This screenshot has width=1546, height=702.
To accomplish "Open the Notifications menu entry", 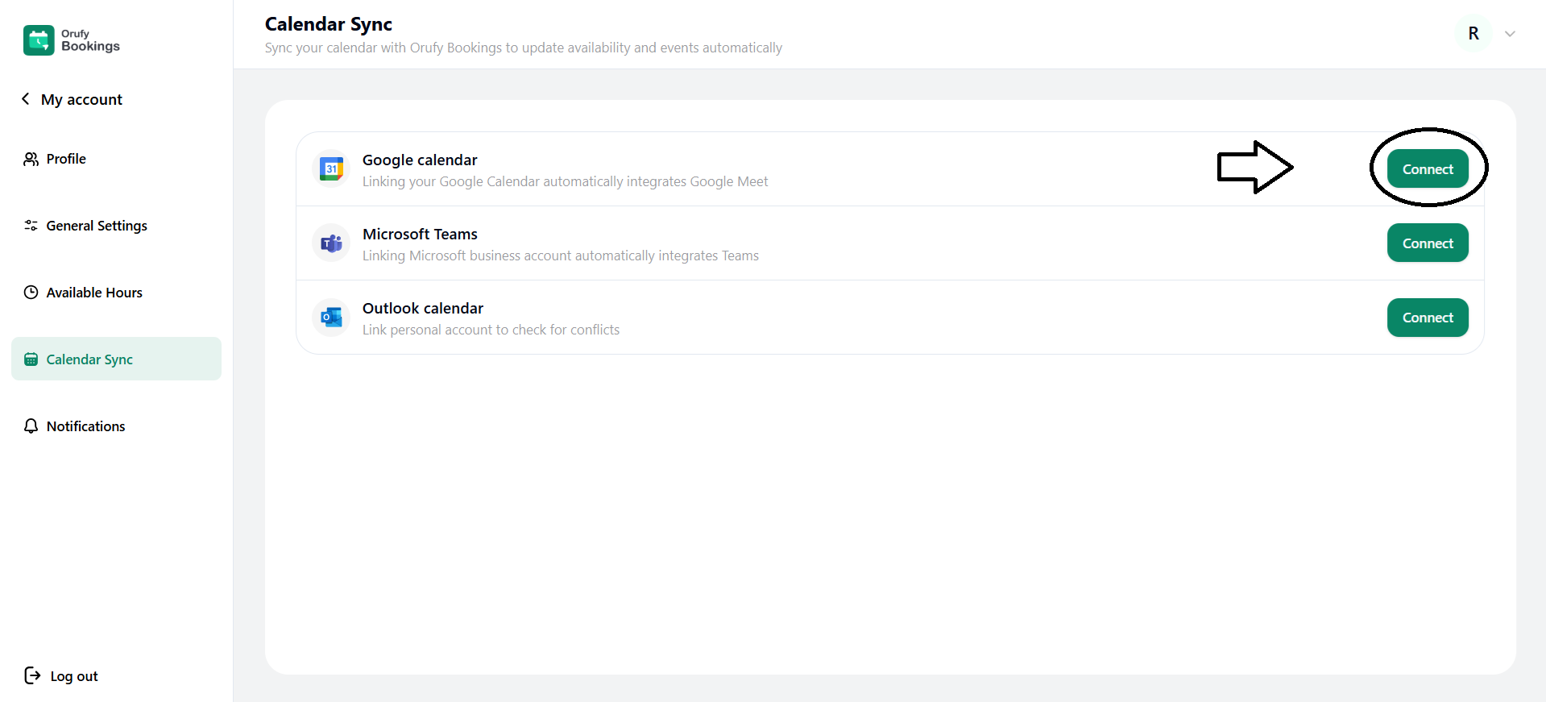I will [x=85, y=426].
